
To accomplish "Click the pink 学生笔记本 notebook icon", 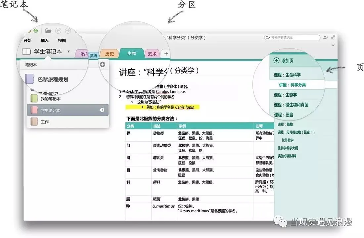I will point(34,110).
